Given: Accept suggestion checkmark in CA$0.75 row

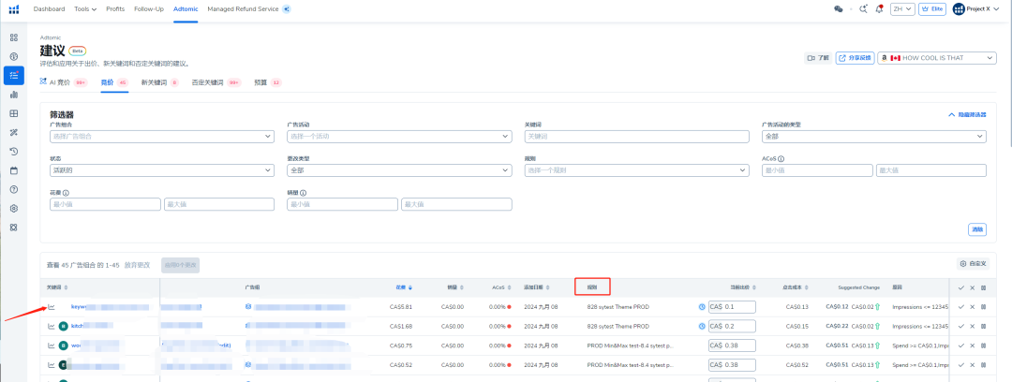Looking at the screenshot, I should (961, 345).
